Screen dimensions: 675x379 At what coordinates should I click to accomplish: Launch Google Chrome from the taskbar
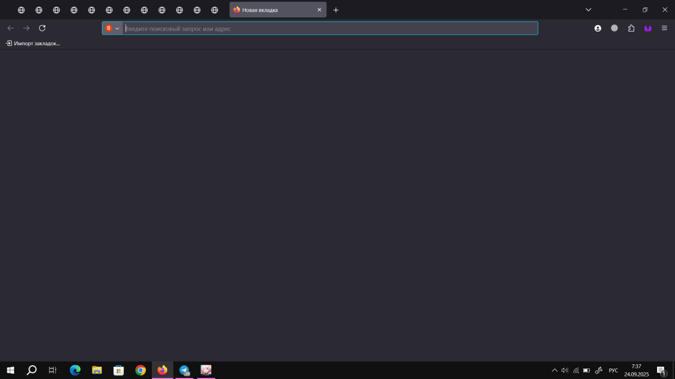click(140, 370)
